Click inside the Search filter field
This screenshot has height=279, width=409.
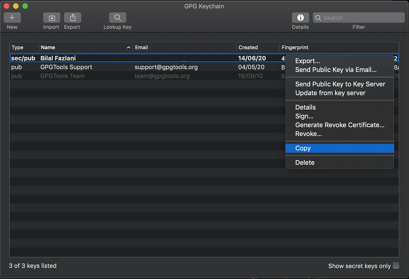point(362,18)
